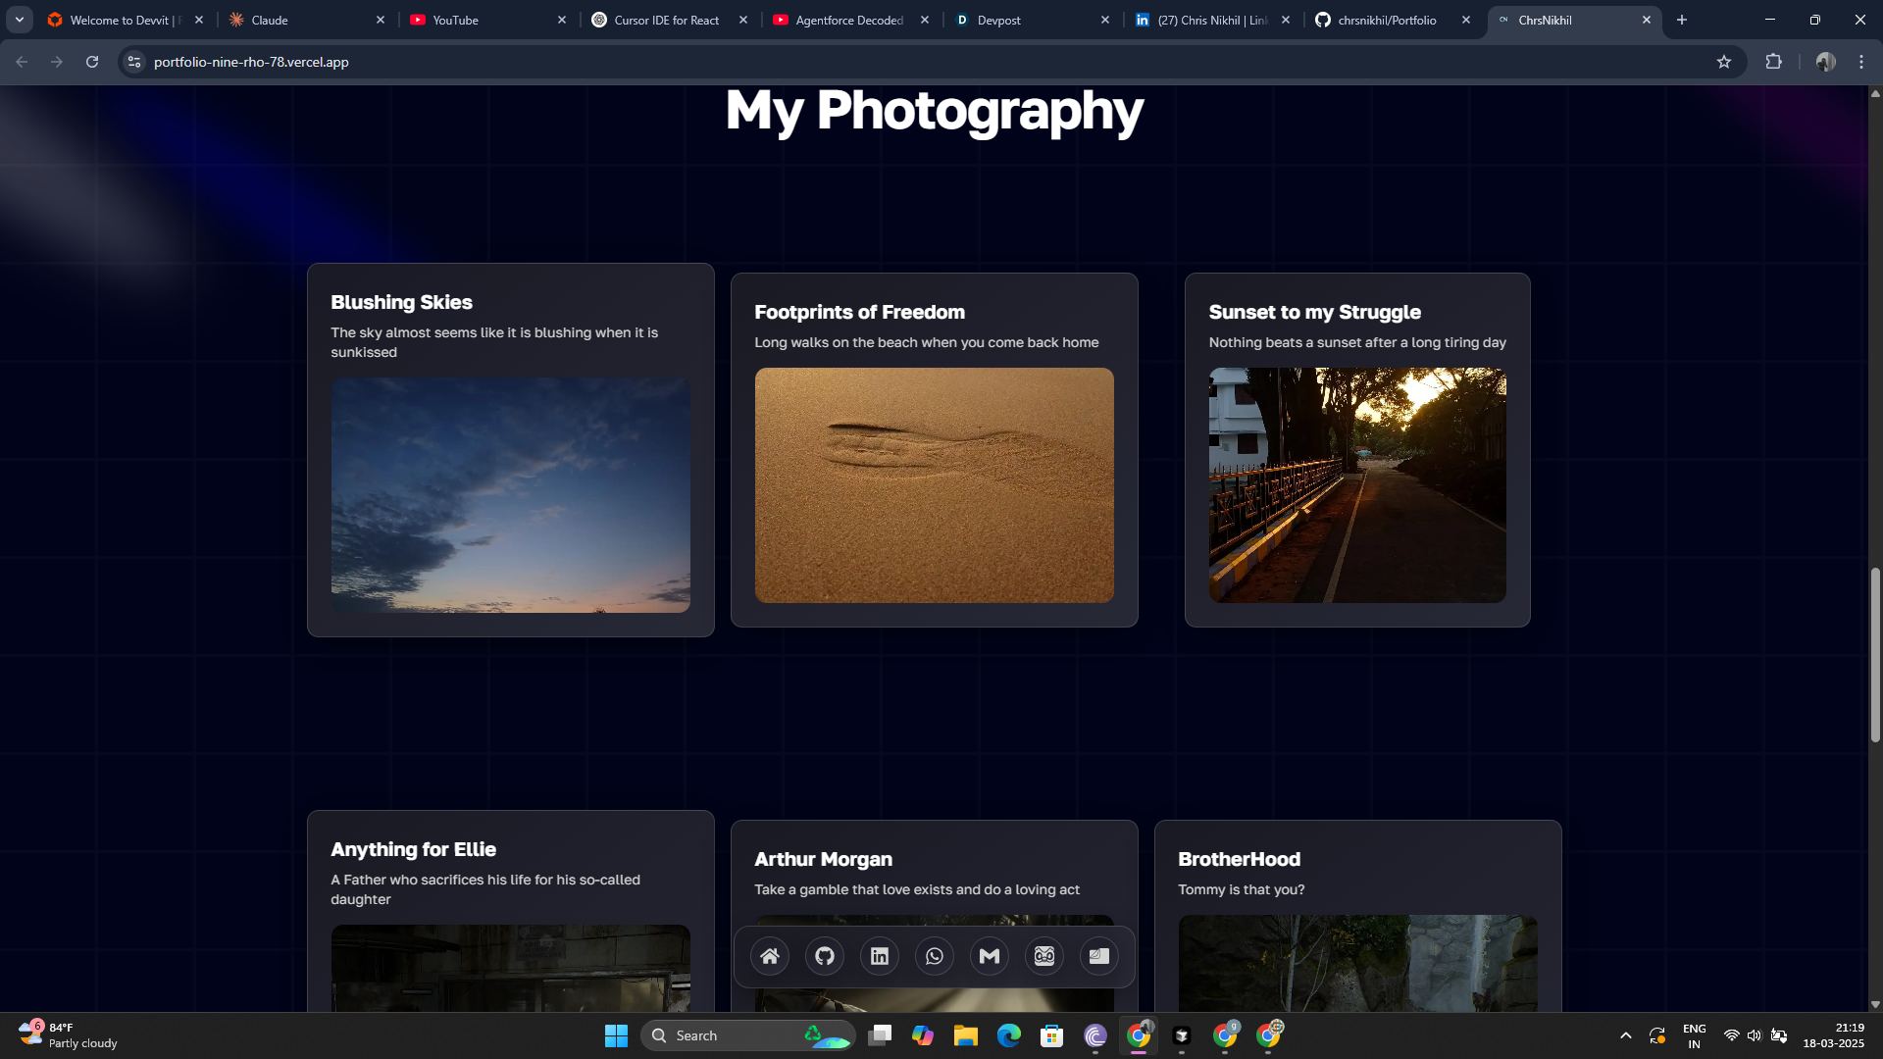Reload the portfolio page
The height and width of the screenshot is (1059, 1883).
click(92, 62)
